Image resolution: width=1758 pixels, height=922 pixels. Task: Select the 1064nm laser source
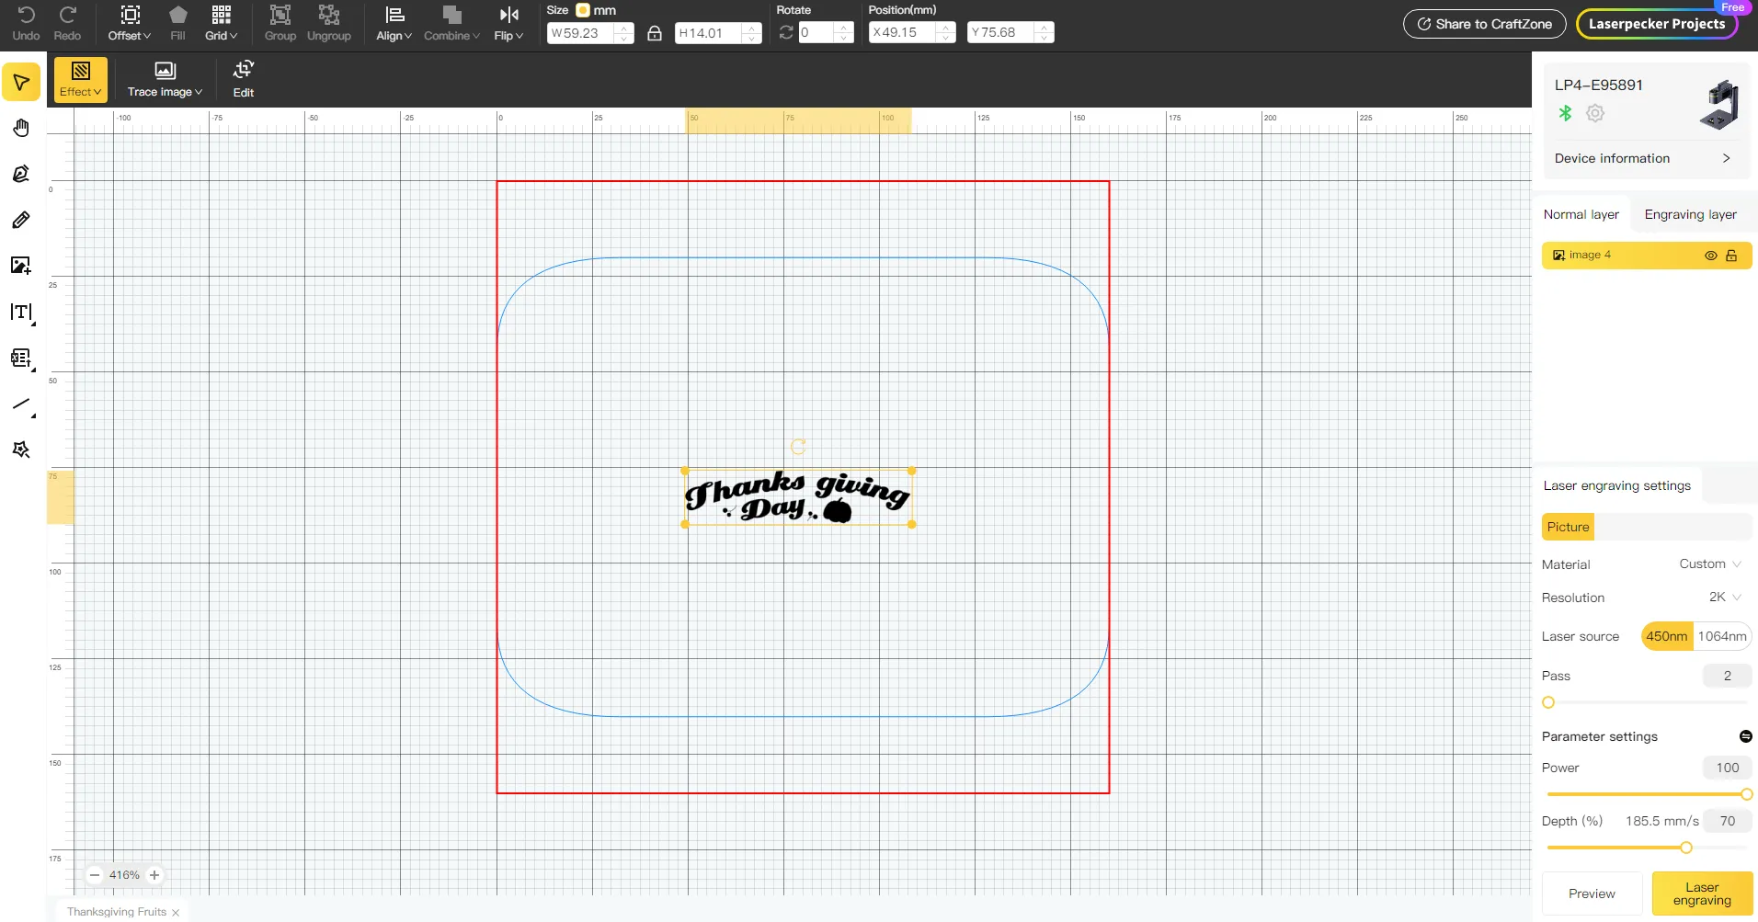pos(1722,636)
